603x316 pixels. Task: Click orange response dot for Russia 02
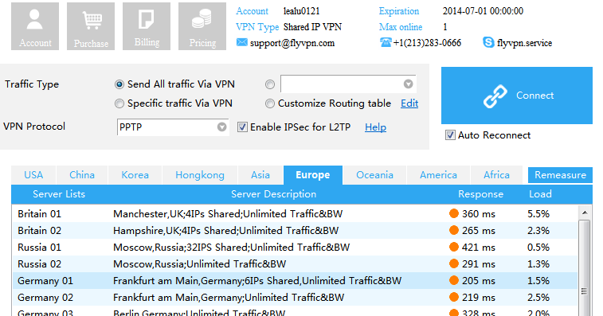[454, 263]
